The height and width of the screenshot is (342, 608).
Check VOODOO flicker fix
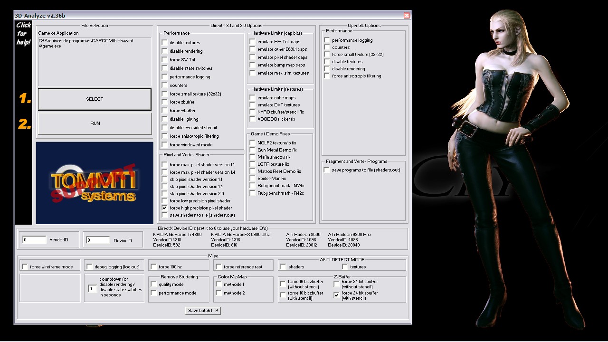tap(252, 119)
